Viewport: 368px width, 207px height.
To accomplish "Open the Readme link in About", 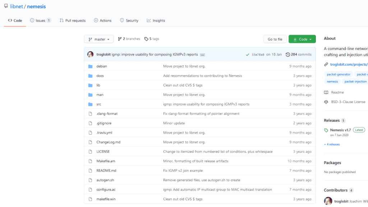I will click(x=337, y=92).
